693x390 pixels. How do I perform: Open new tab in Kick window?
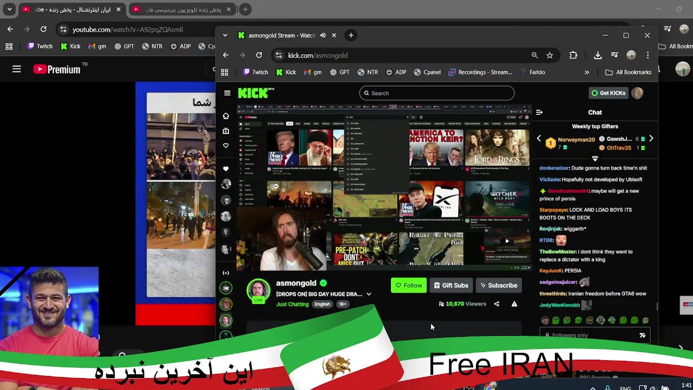coord(351,35)
